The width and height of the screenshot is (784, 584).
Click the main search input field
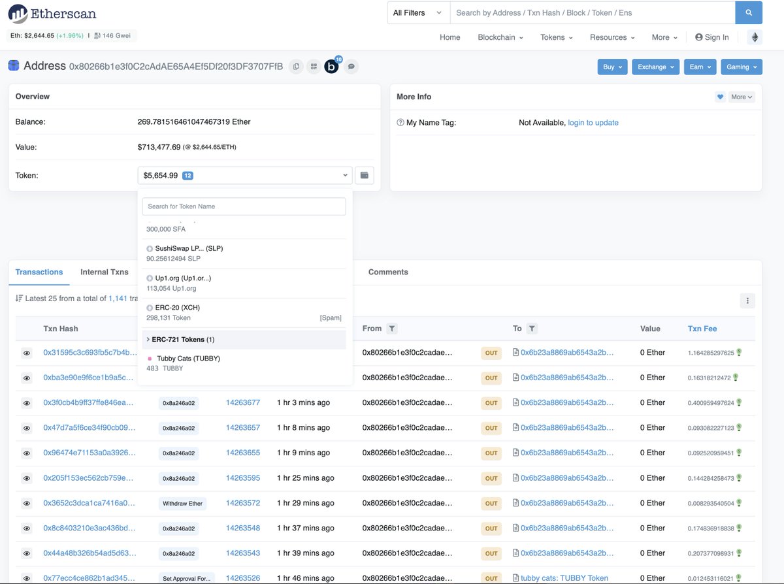(x=593, y=12)
